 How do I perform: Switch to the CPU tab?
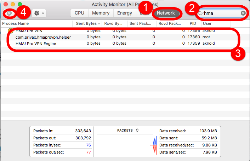[79, 13]
